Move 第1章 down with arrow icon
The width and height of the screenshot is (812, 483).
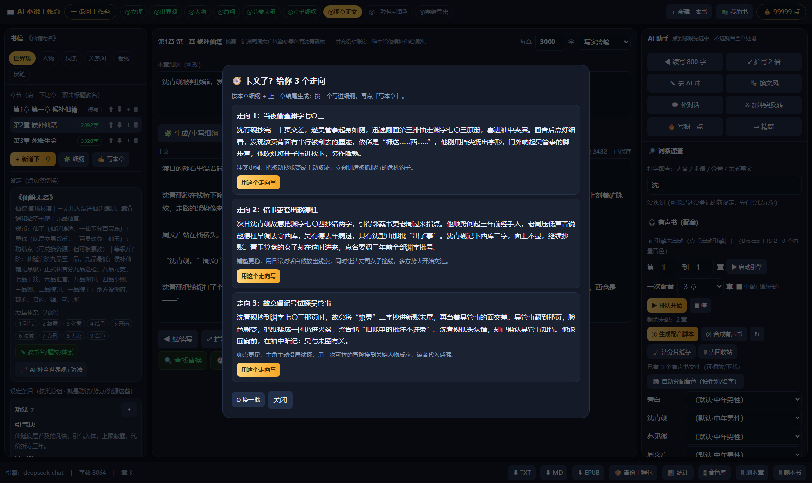120,109
